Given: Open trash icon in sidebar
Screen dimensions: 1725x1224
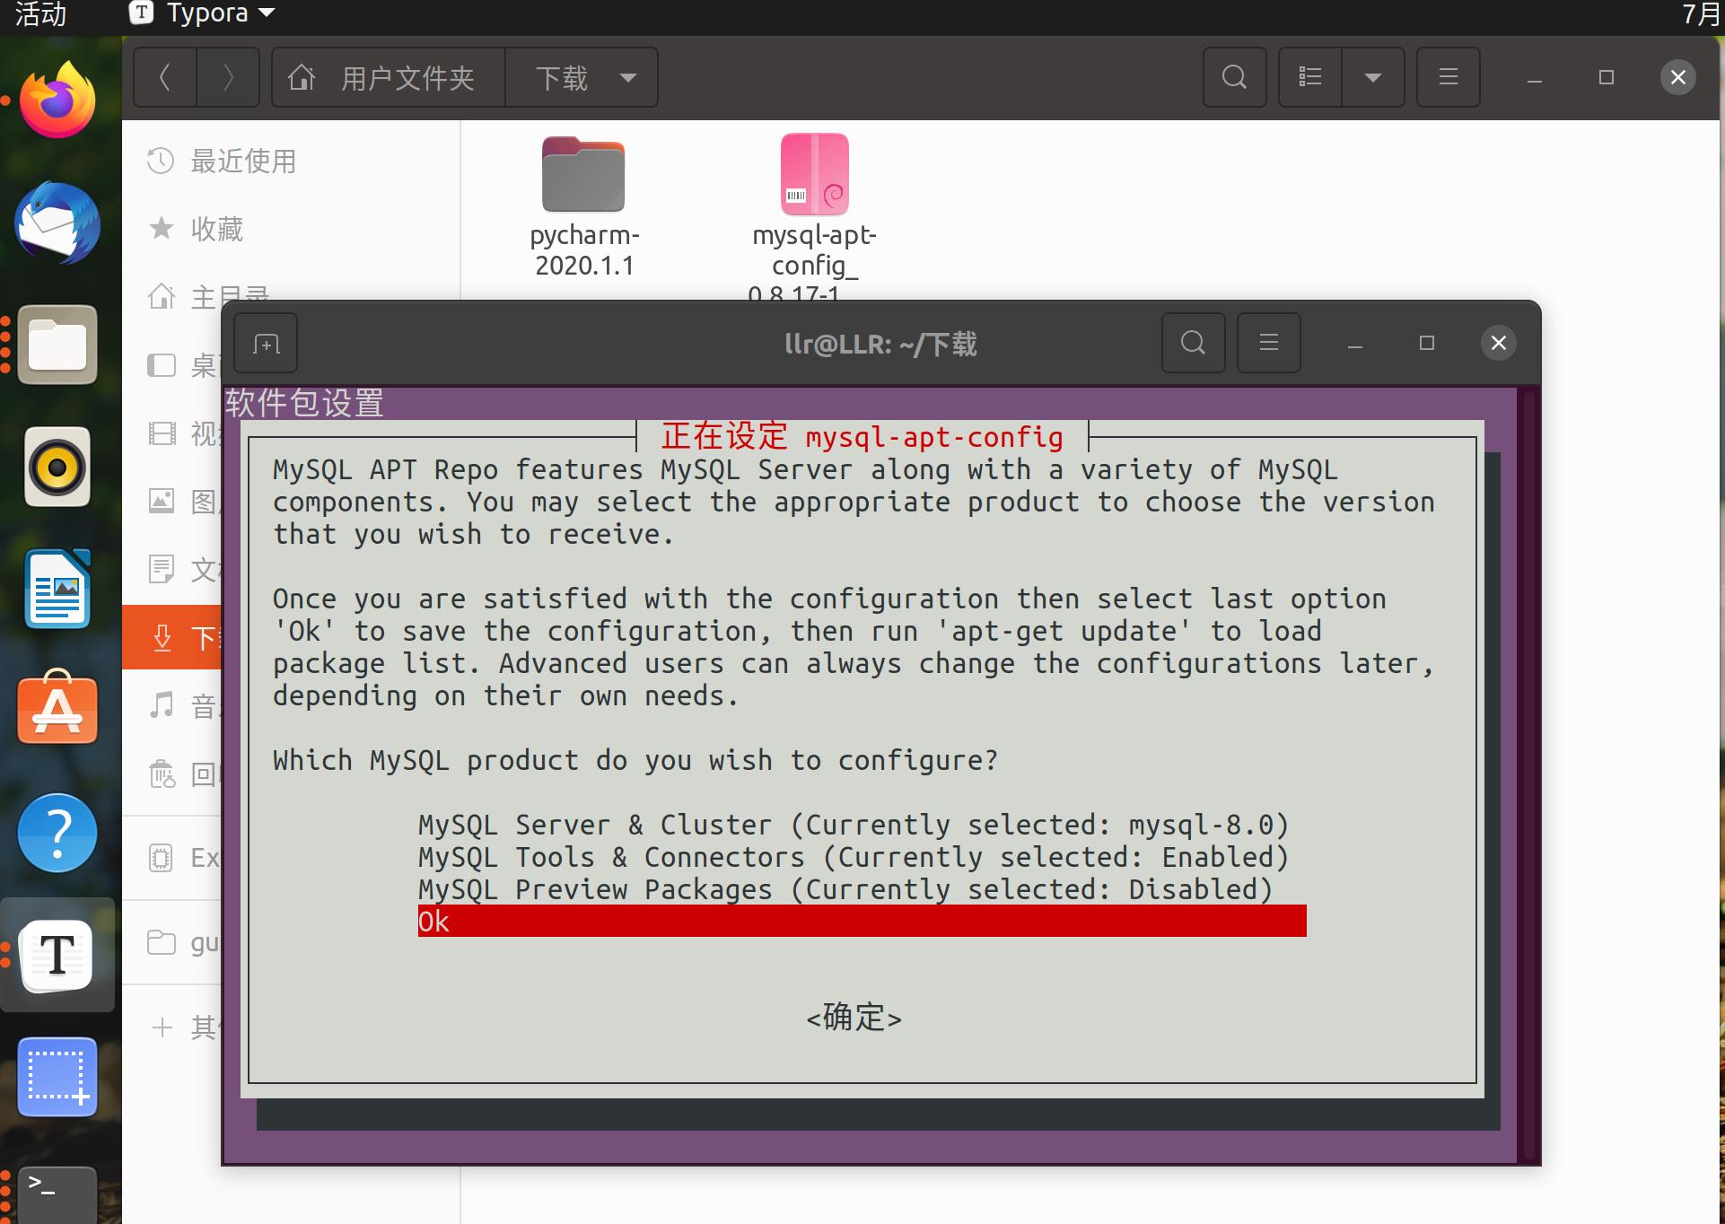Looking at the screenshot, I should point(162,774).
